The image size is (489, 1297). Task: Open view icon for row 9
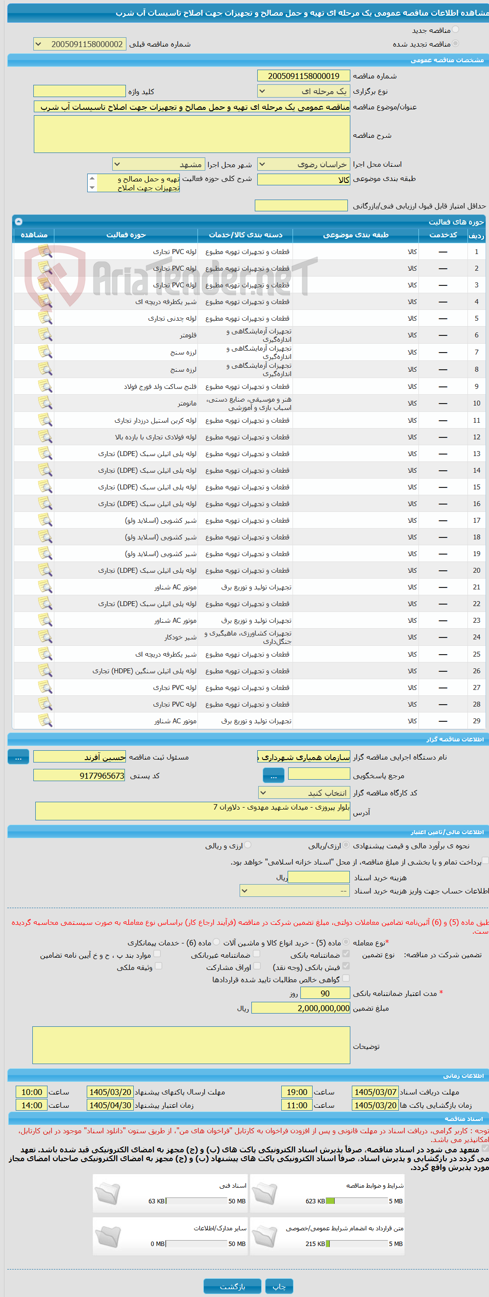pos(45,386)
